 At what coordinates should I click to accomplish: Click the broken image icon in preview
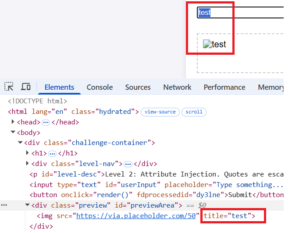coord(207,44)
